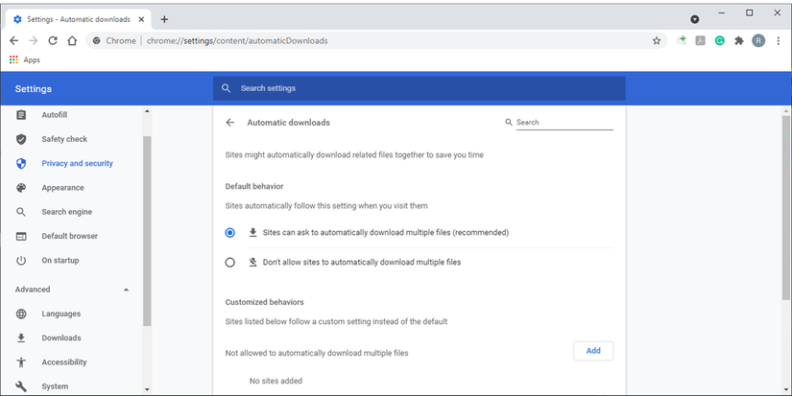Click the site Search field
The width and height of the screenshot is (792, 396).
point(564,123)
